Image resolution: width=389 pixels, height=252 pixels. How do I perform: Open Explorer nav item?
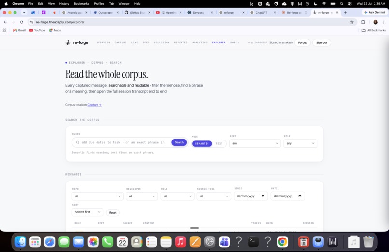coord(219,42)
